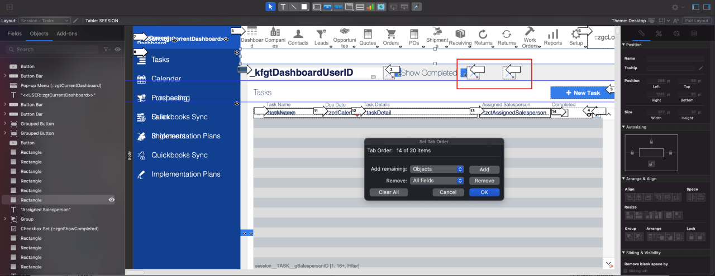Open the Remove All fields dropdown
The height and width of the screenshot is (276, 715).
[437, 181]
